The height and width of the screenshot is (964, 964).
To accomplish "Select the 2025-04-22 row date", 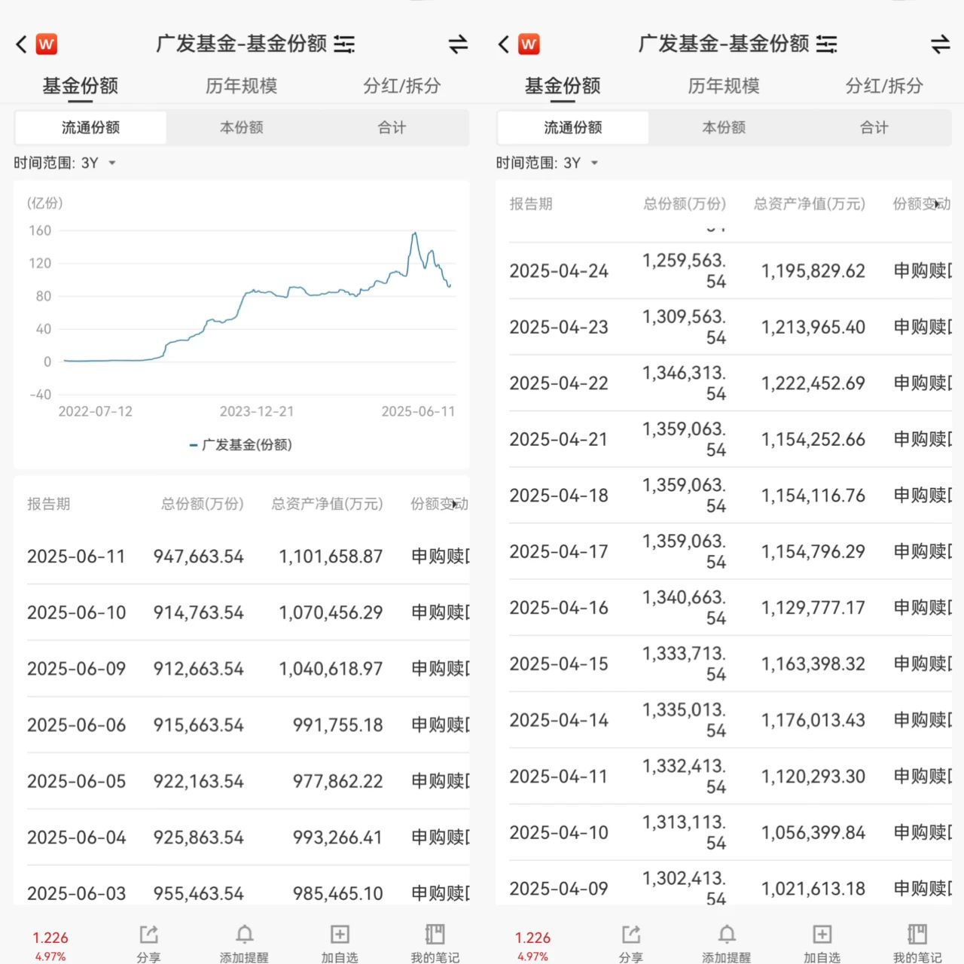I will [559, 383].
